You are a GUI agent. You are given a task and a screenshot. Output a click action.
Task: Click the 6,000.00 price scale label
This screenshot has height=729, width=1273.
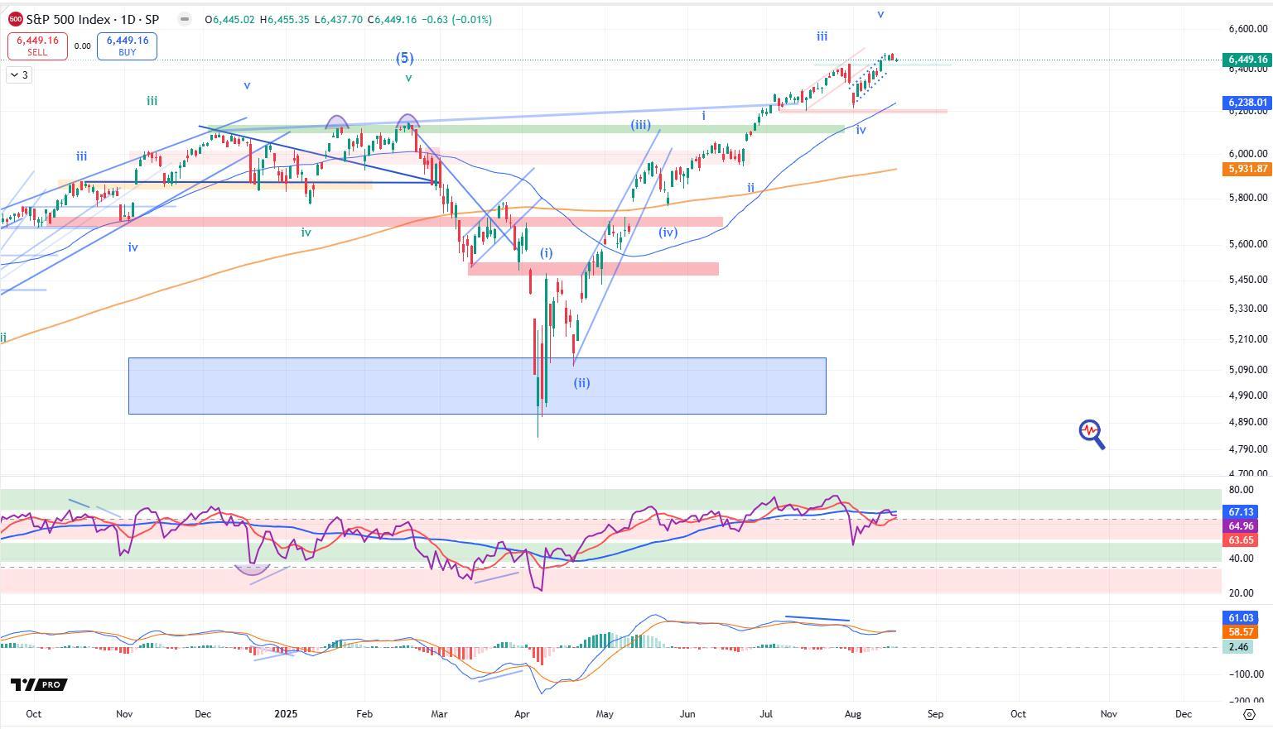(x=1248, y=154)
